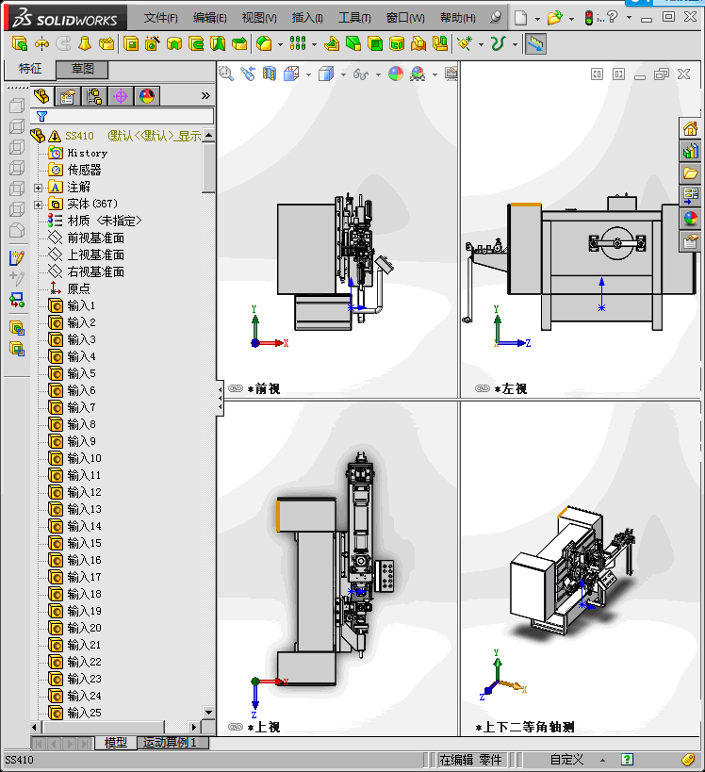Open FeatureManager design tree tab
The height and width of the screenshot is (772, 705).
click(41, 95)
